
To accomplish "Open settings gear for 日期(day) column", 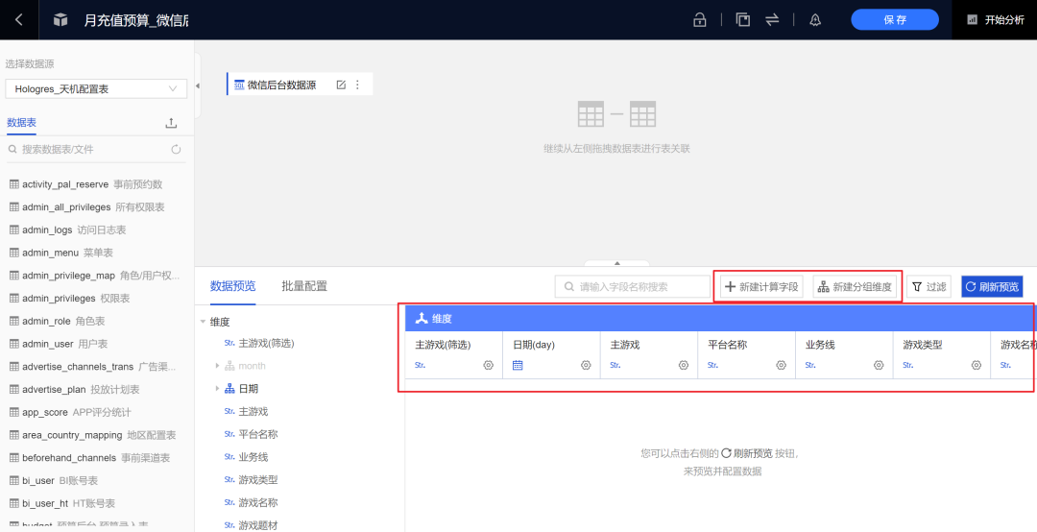I will click(x=586, y=365).
